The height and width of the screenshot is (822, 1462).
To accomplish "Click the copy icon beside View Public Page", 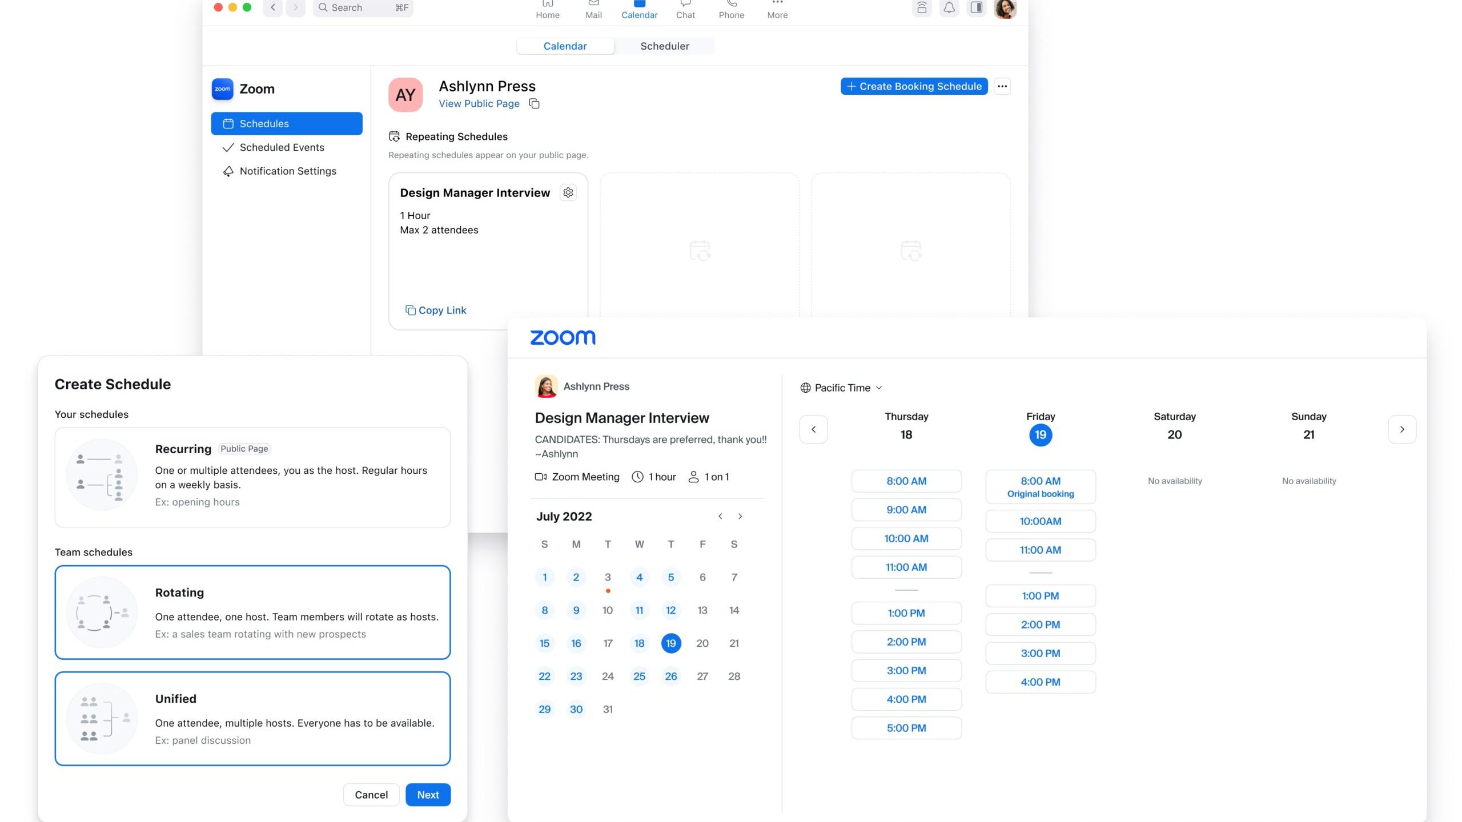I will point(534,103).
